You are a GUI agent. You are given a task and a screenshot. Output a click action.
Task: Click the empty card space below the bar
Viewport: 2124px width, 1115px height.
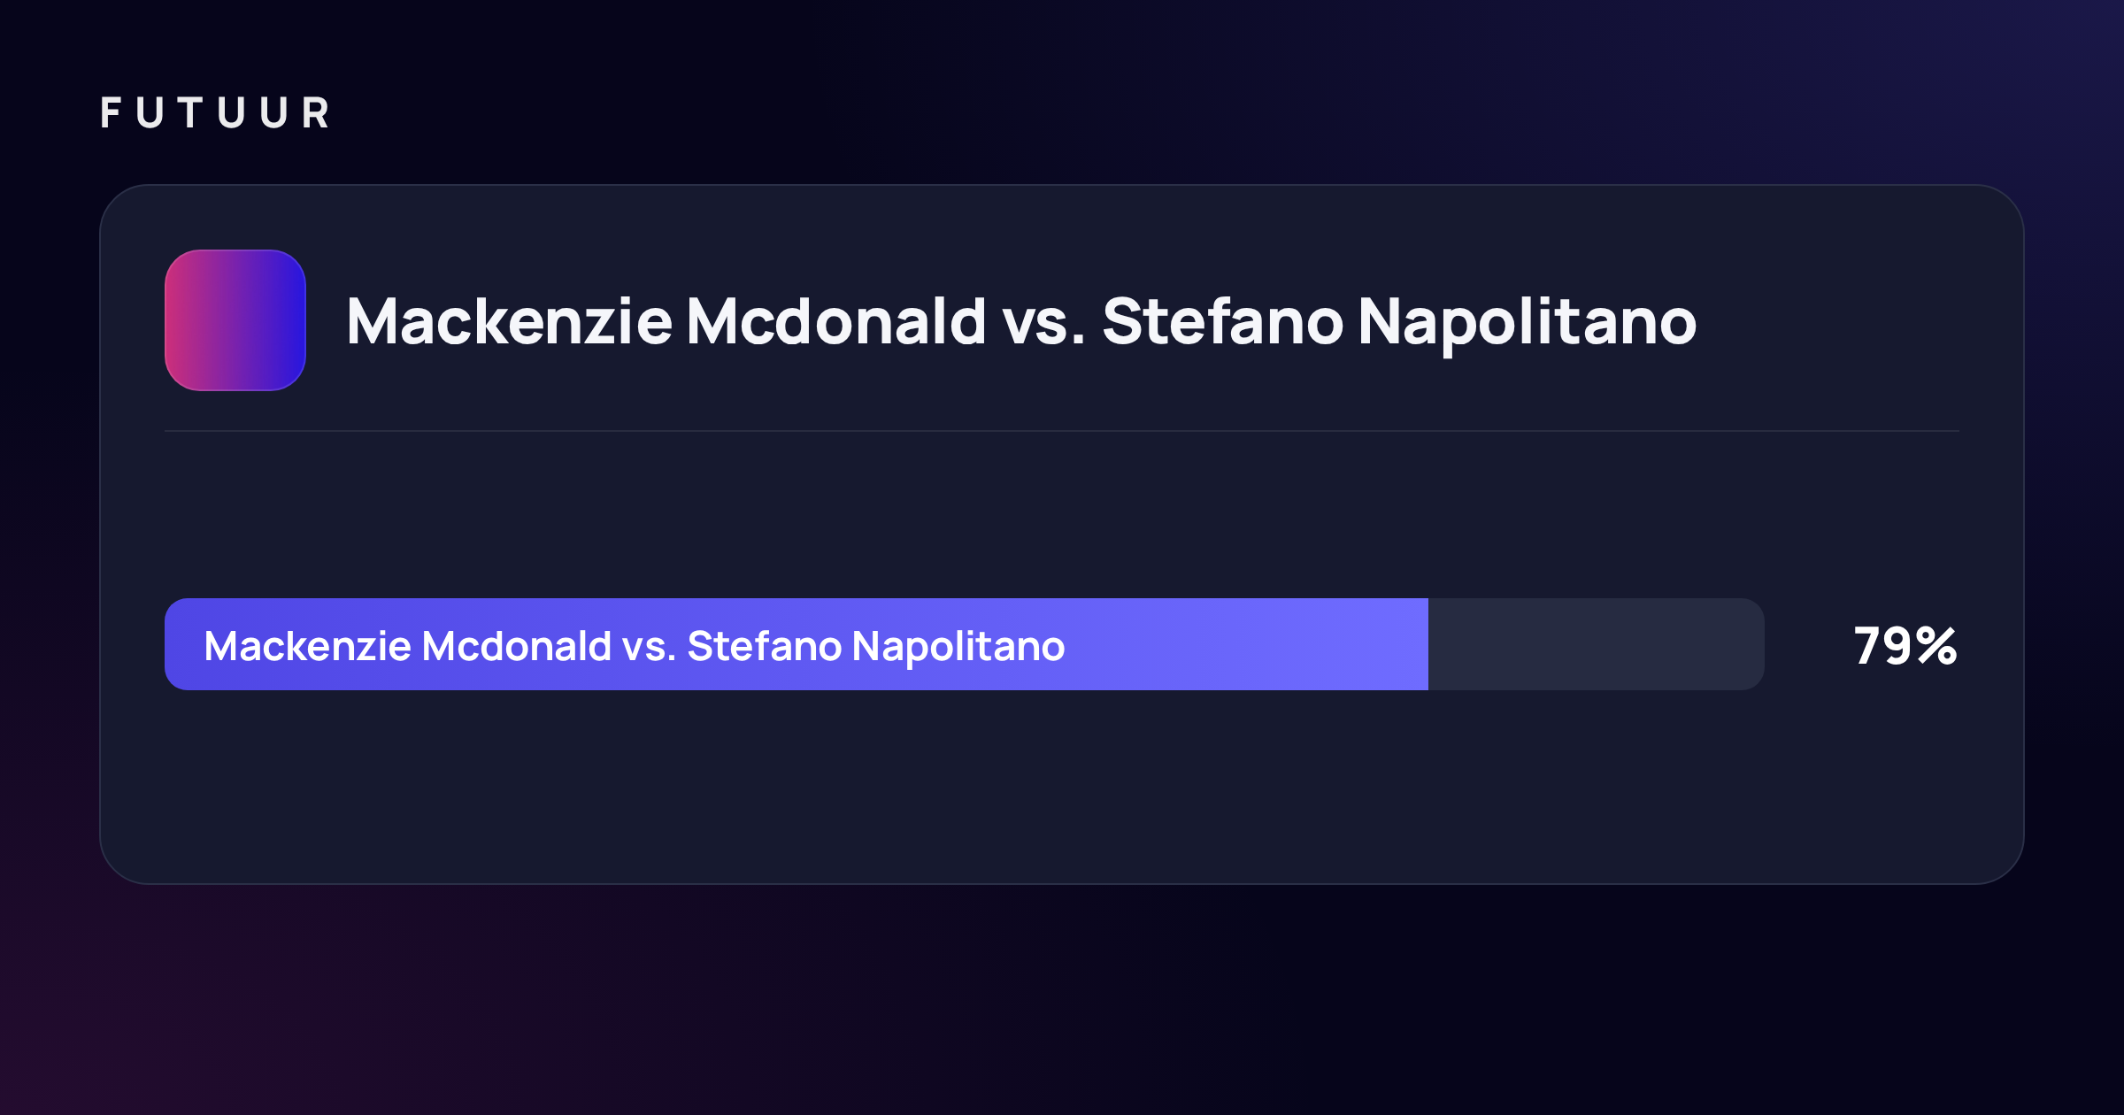(1062, 786)
